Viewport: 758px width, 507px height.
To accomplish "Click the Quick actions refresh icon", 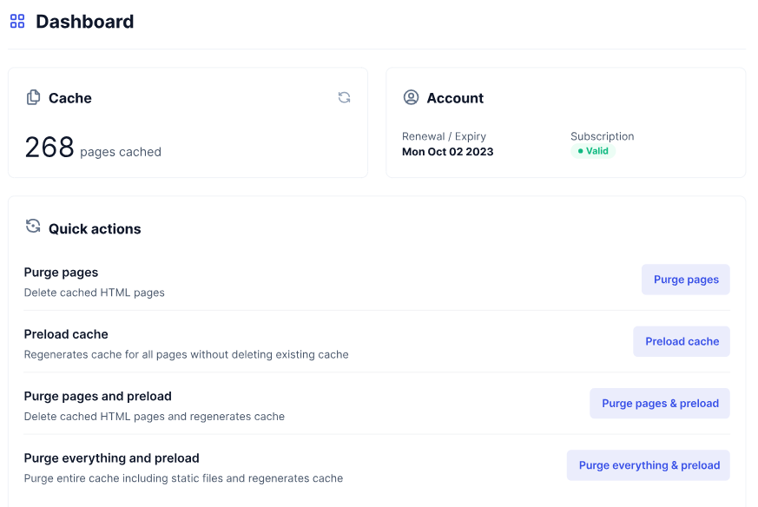I will click(33, 225).
